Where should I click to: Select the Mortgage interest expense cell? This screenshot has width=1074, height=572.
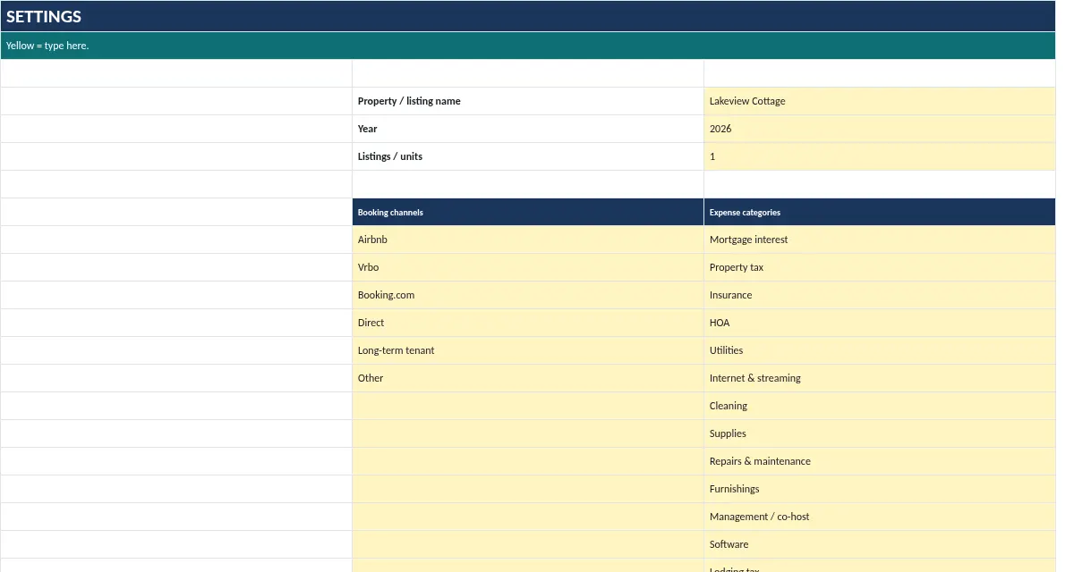[x=880, y=240]
